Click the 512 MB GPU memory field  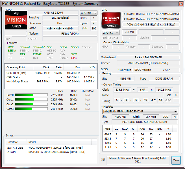tap(129, 32)
